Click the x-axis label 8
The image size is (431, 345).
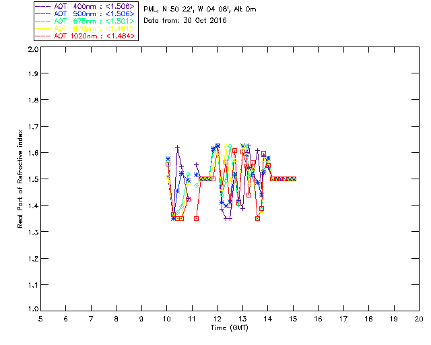pyautogui.click(x=116, y=319)
